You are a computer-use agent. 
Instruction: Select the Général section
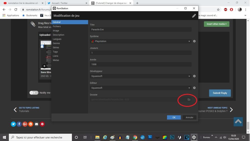coord(70,22)
